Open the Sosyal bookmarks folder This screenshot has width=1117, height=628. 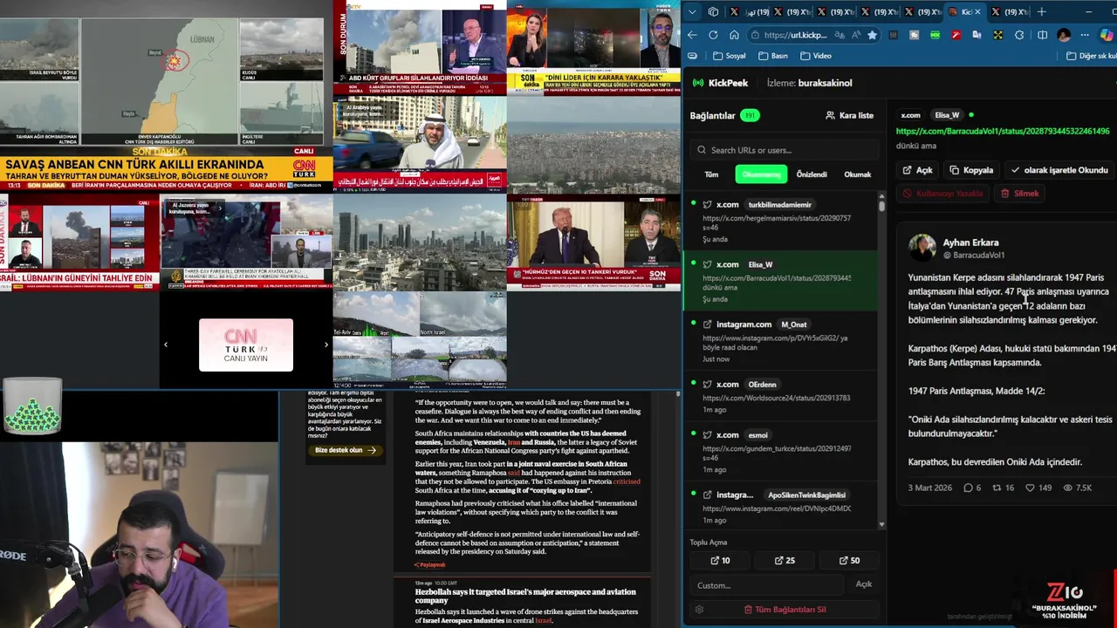pyautogui.click(x=730, y=56)
